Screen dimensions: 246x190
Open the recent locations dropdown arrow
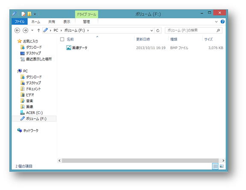click(x=33, y=30)
